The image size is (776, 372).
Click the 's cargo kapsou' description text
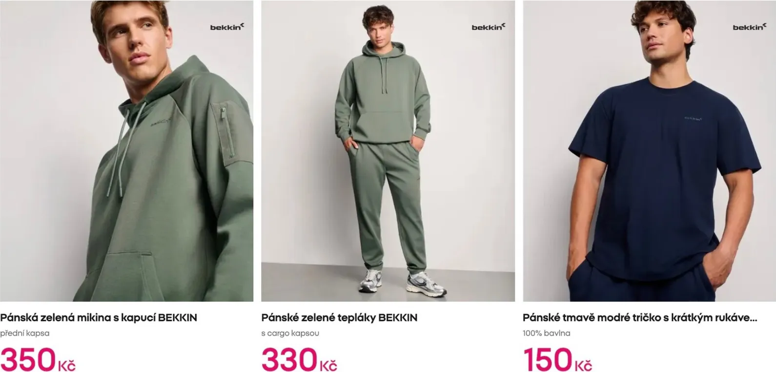point(290,333)
